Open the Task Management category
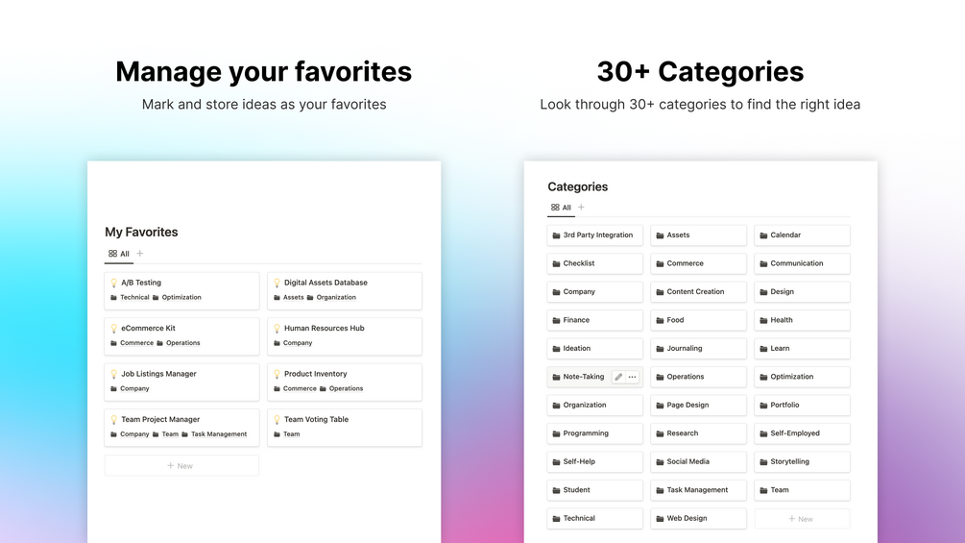The width and height of the screenshot is (965, 543). [697, 490]
